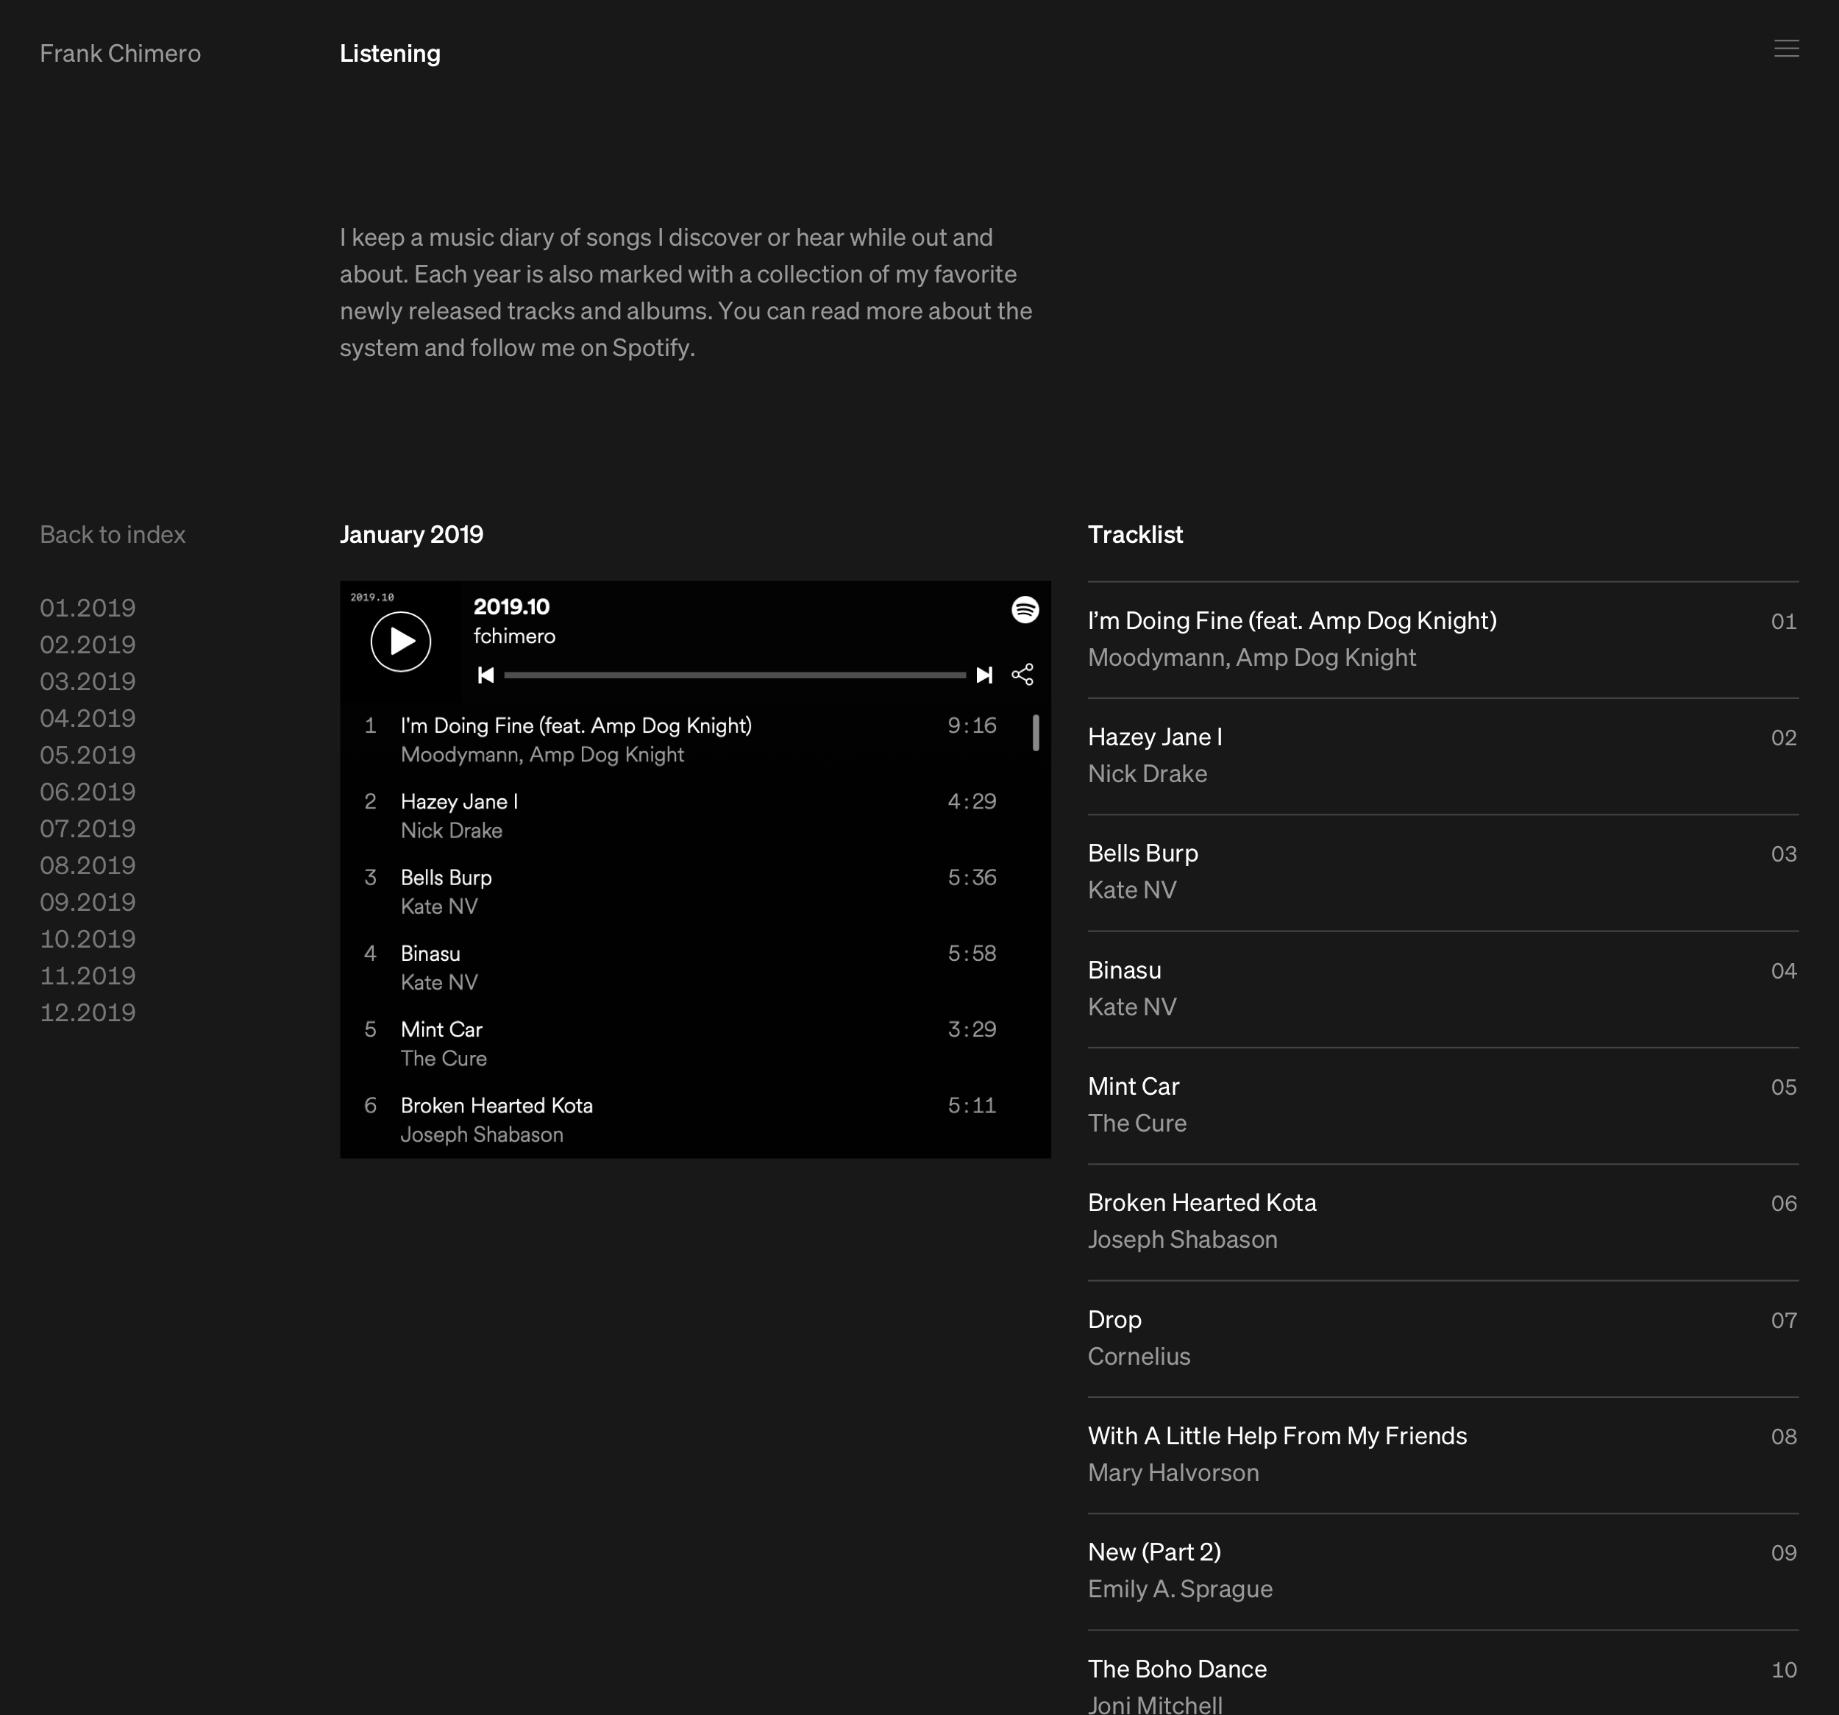Screen dimensions: 1839x1715
Task: Open the 01.2019 playlist
Action: tap(88, 608)
